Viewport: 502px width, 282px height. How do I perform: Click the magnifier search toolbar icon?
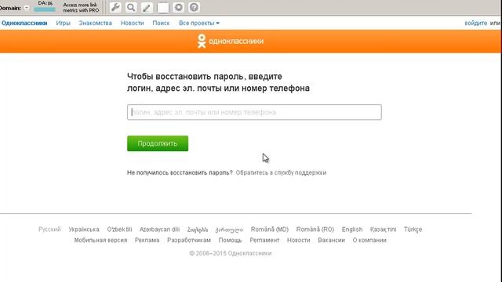pyautogui.click(x=131, y=7)
